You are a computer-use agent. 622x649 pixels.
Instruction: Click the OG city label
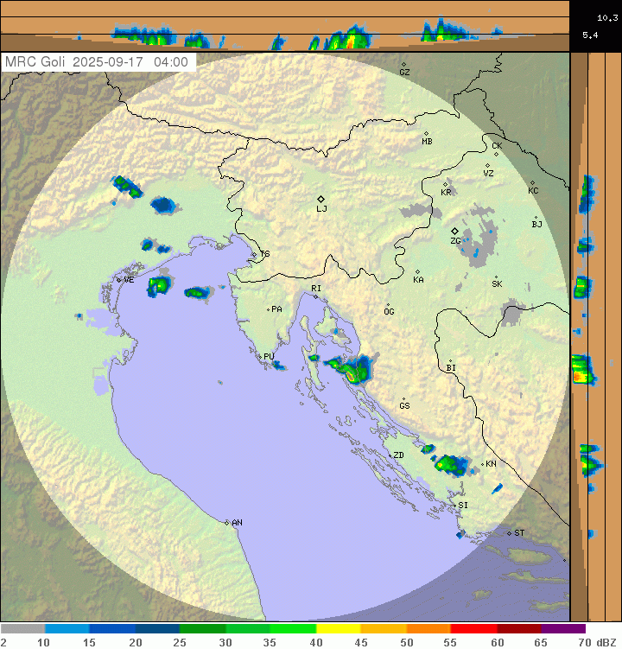[389, 312]
